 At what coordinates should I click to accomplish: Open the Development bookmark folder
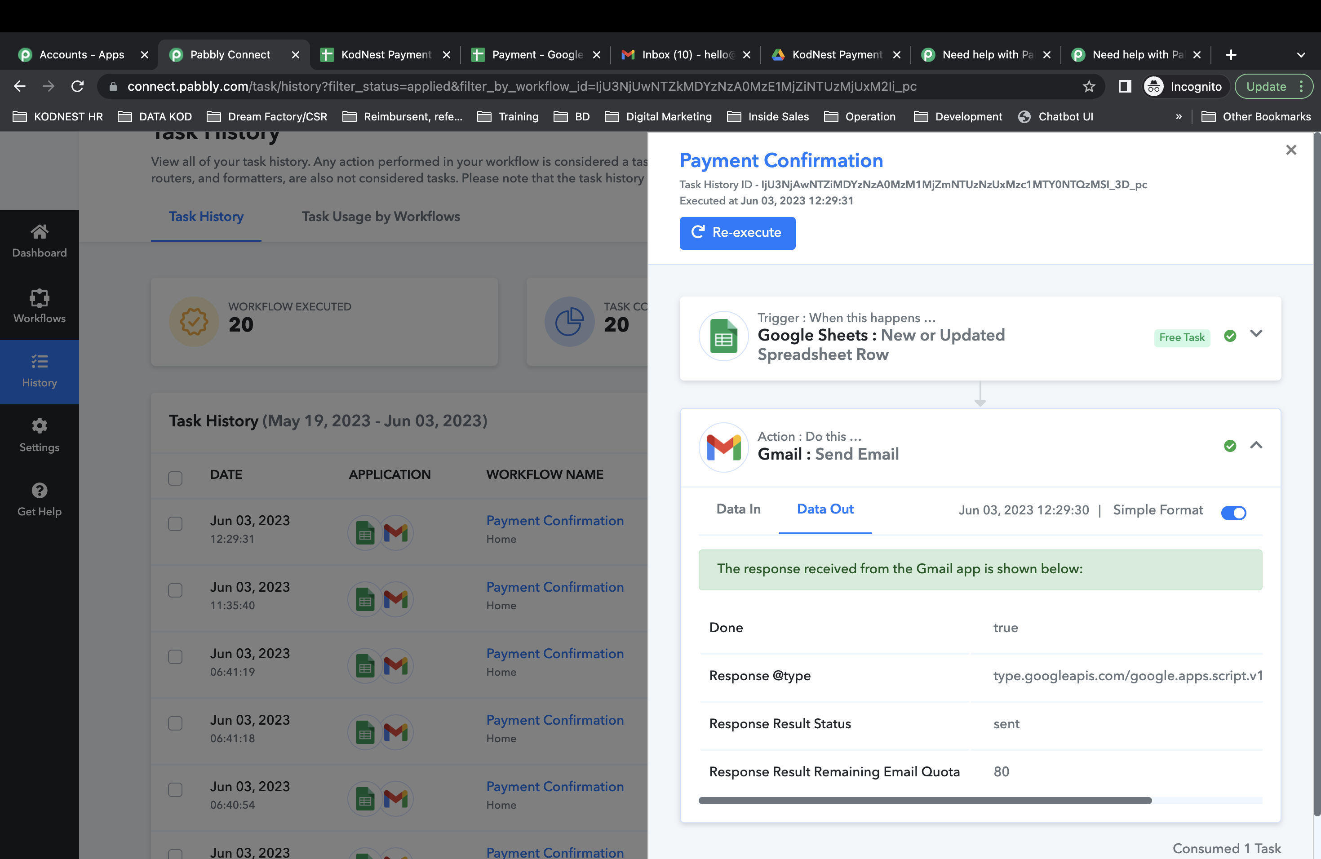(958, 116)
